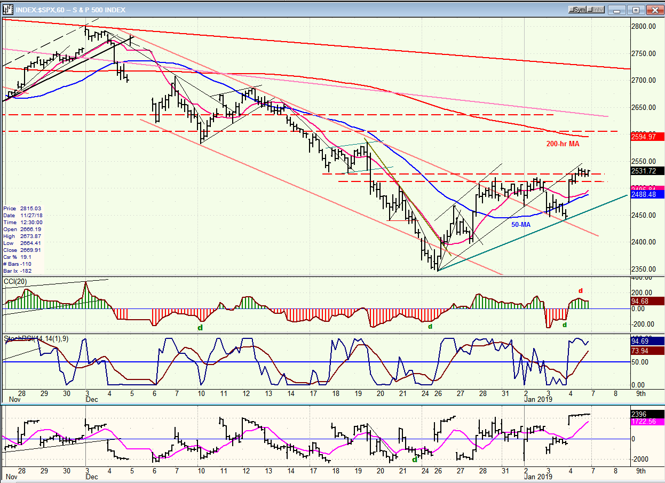The width and height of the screenshot is (665, 483).
Task: Select the 94.68 CCI value tag
Action: [647, 301]
